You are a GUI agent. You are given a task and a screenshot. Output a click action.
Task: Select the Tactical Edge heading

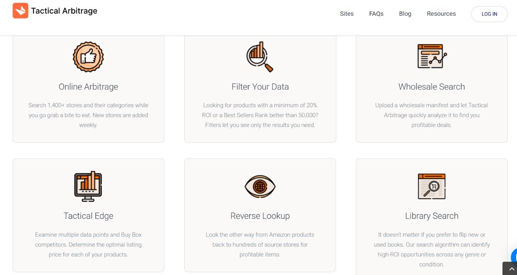88,216
